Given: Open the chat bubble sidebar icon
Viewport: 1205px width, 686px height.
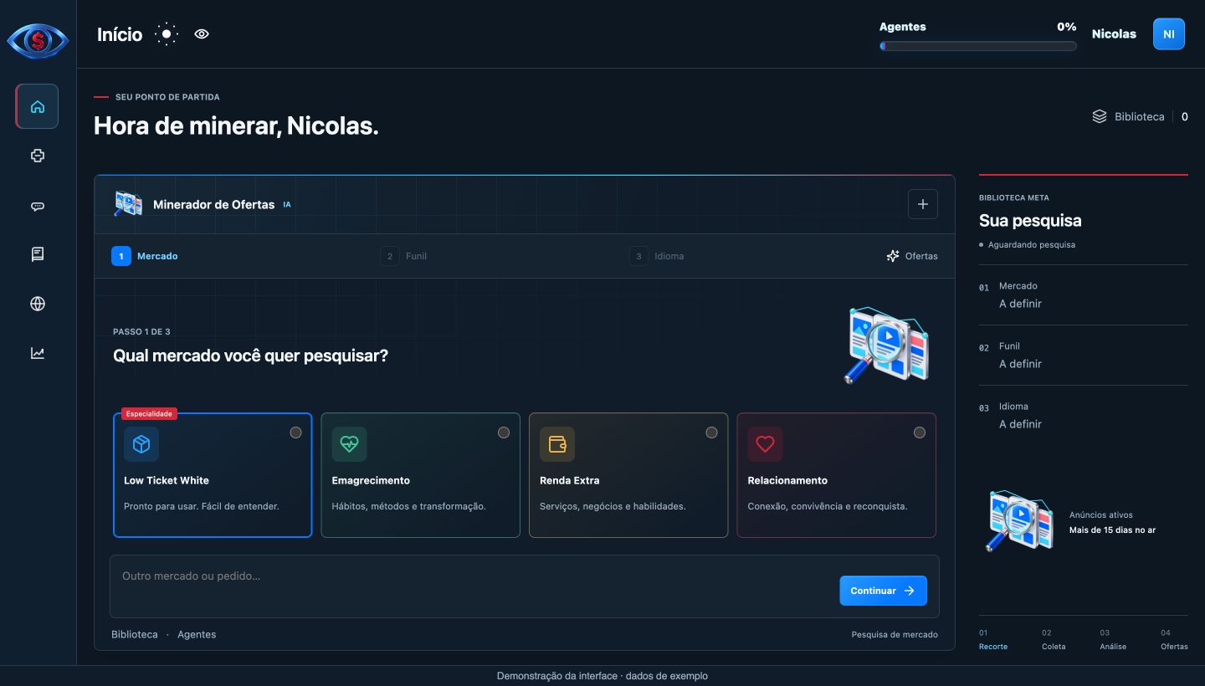Looking at the screenshot, I should click(38, 206).
